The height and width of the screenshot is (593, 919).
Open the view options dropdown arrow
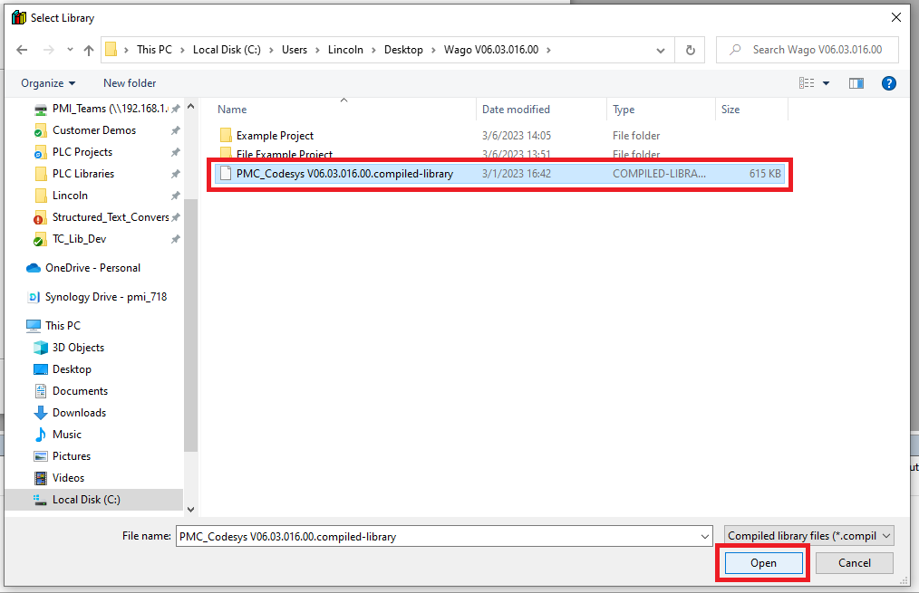click(826, 83)
